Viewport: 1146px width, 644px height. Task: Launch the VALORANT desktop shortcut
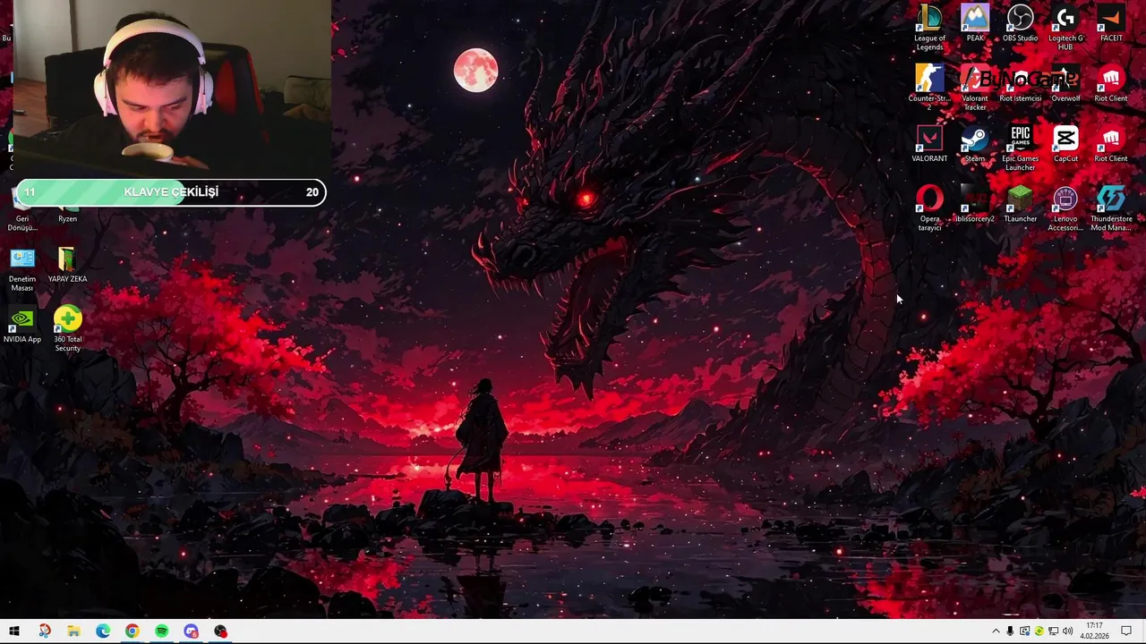(929, 143)
